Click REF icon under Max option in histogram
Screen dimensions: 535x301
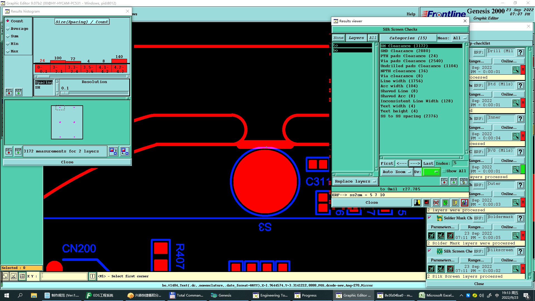pos(18,92)
